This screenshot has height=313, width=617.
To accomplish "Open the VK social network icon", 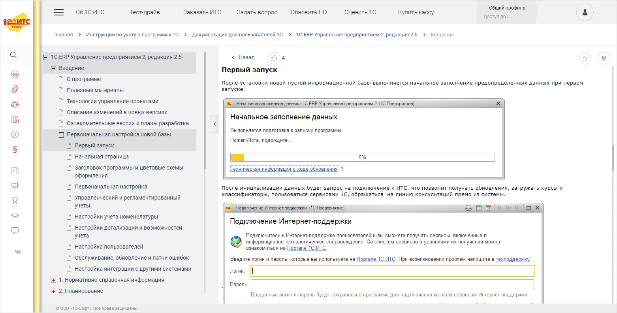I will 18,252.
